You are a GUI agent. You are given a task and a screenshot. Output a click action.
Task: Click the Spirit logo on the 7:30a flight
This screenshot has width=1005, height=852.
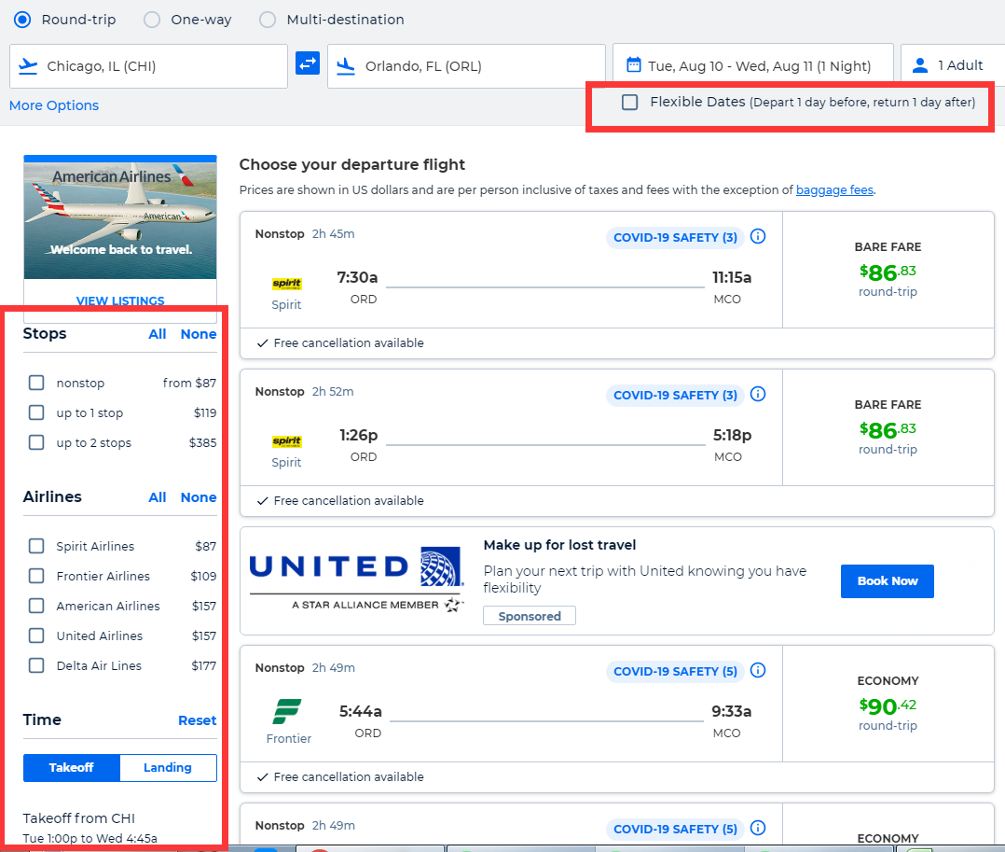tap(286, 284)
